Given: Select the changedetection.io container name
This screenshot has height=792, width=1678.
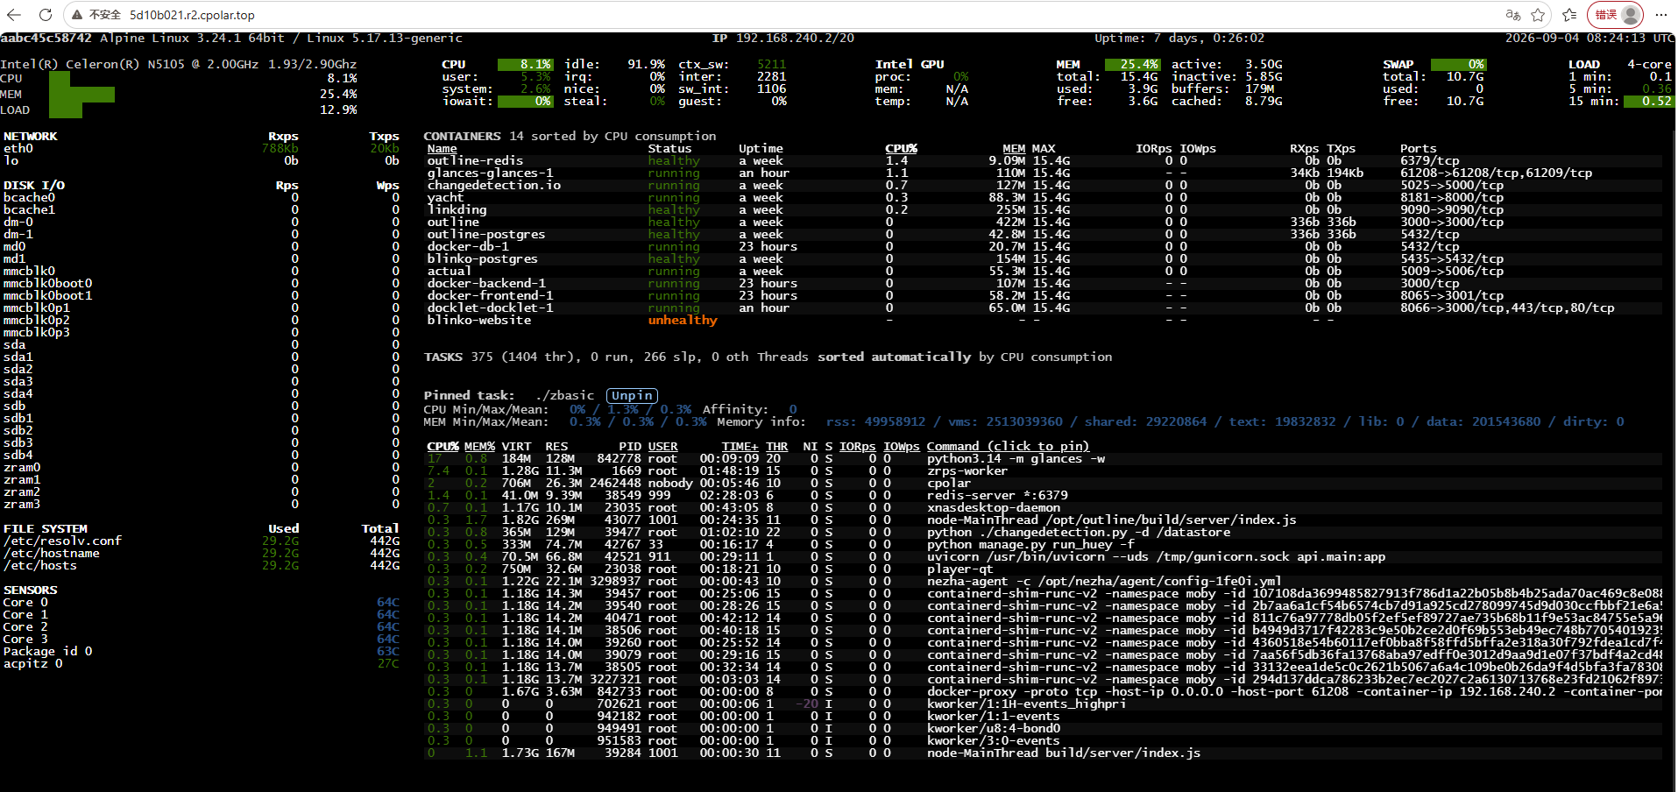Looking at the screenshot, I should (493, 186).
